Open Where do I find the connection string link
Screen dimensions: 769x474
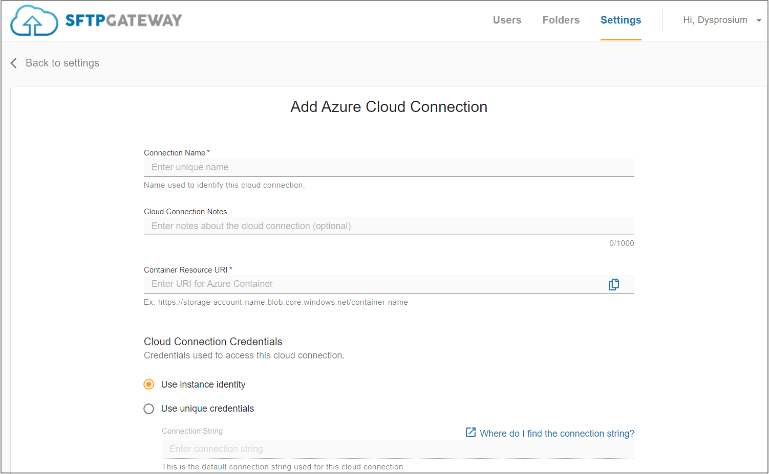pos(557,434)
